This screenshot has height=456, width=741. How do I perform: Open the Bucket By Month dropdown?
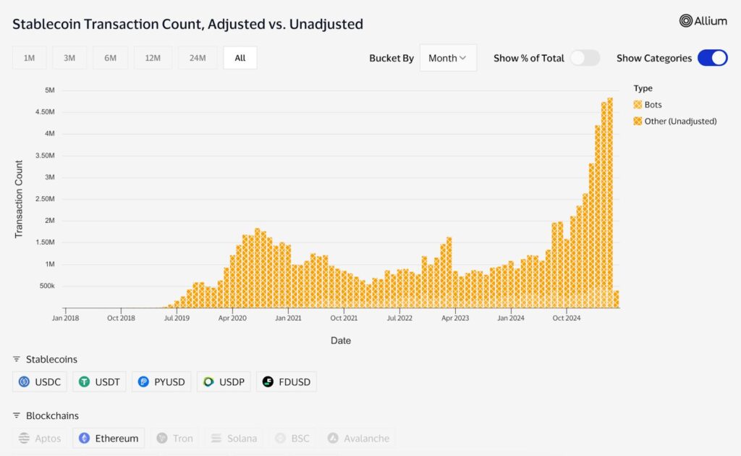tap(448, 58)
